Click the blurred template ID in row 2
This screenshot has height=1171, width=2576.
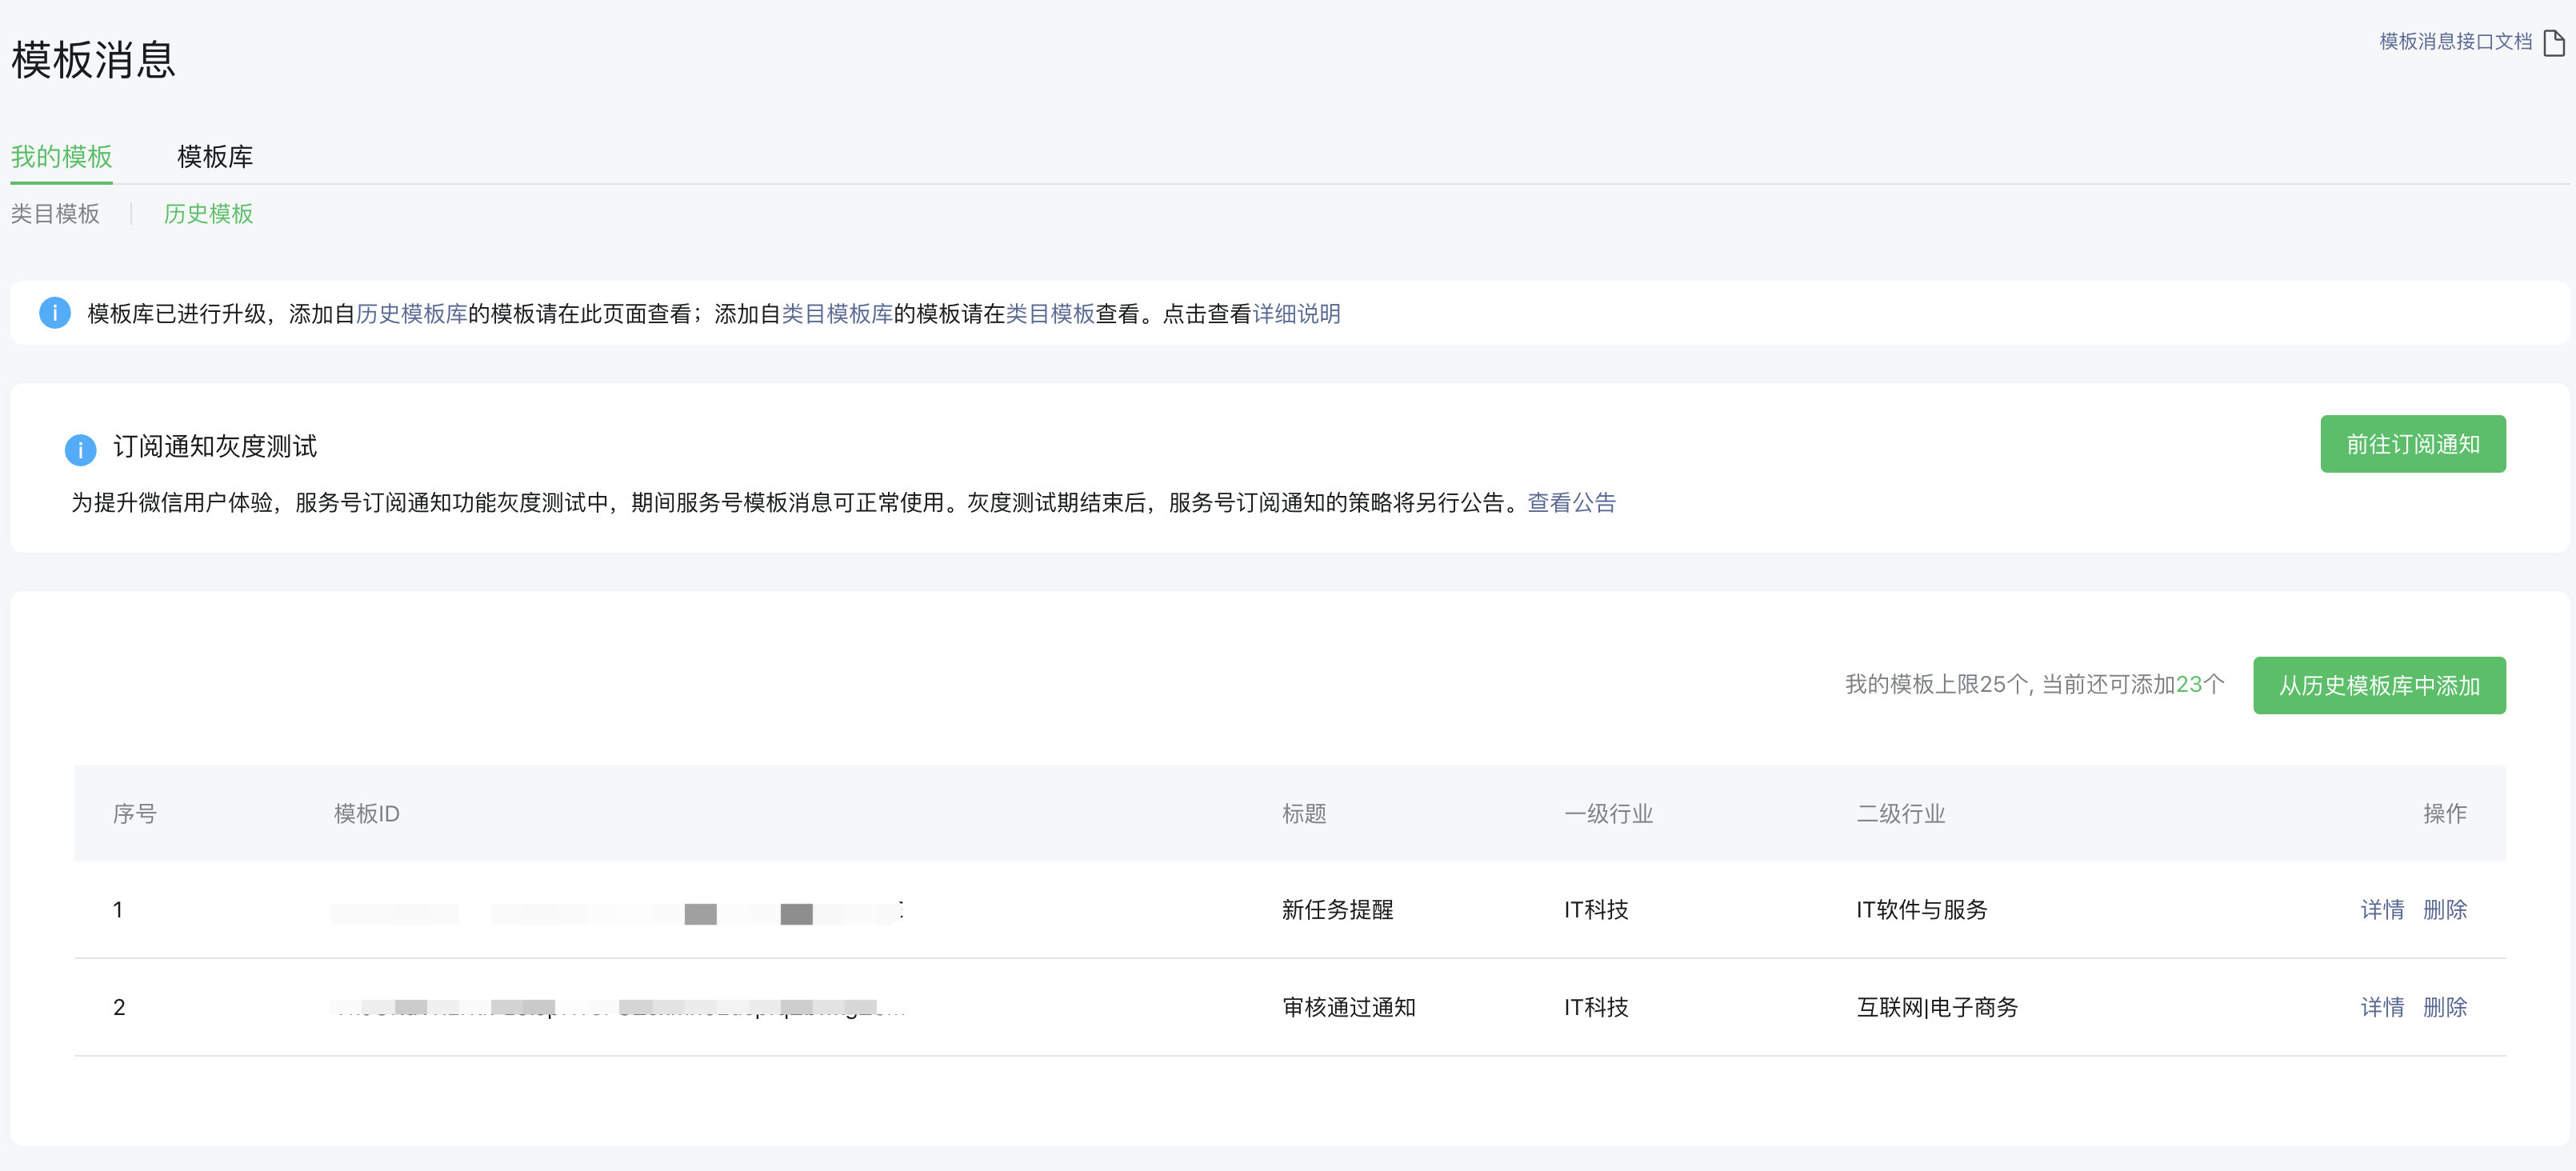click(616, 1007)
